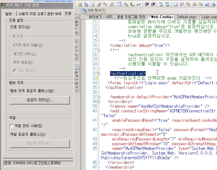This screenshot has height=170, width=217.
Task: Collapse the comment block at line 27
Action: (x=99, y=50)
